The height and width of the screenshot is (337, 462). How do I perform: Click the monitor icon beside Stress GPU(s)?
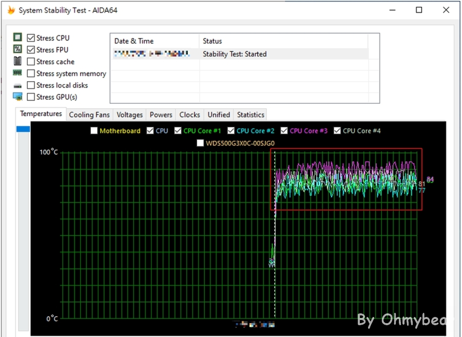17,97
